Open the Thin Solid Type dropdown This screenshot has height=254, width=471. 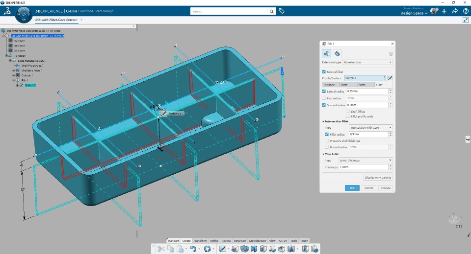pos(366,161)
